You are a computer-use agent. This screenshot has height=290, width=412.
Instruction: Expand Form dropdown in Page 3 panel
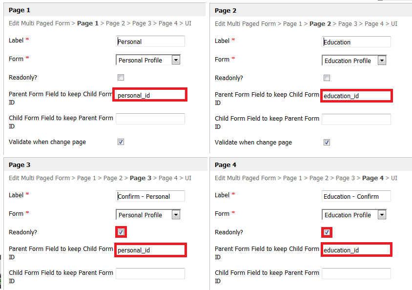176,215
